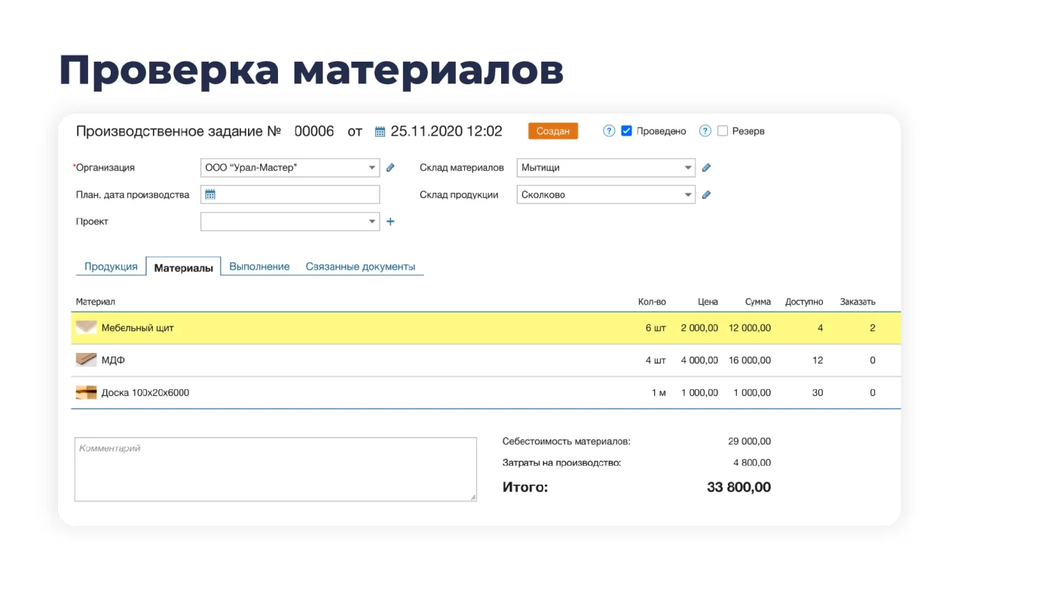Click quantity 1 м for Доска

(x=658, y=393)
